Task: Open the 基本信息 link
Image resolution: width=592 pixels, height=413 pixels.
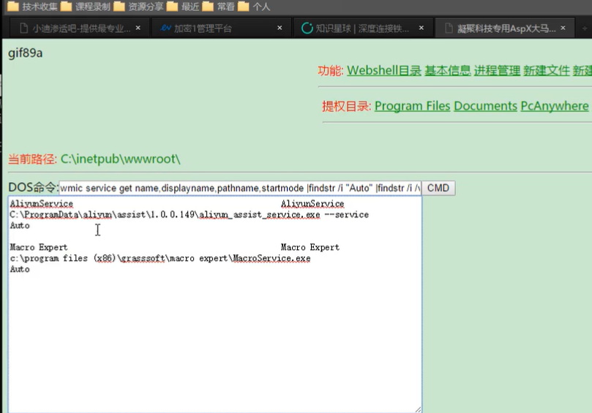Action: click(x=447, y=70)
